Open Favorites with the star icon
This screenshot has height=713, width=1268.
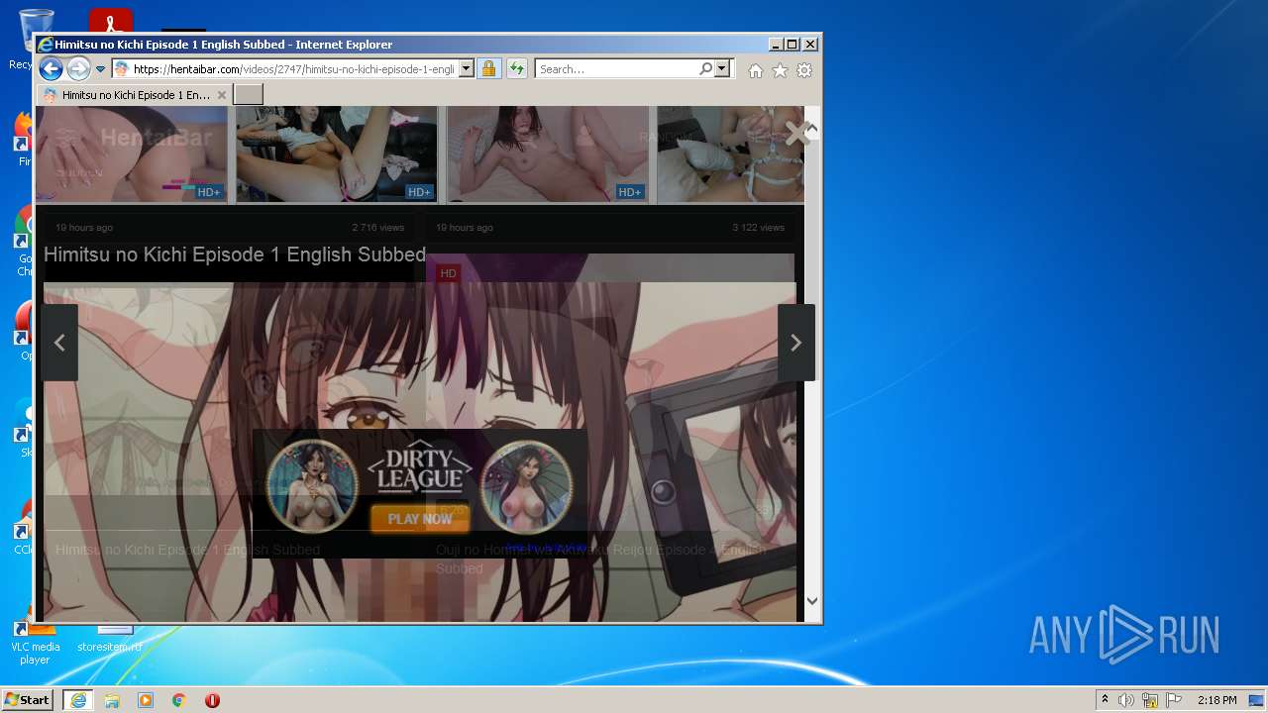780,70
